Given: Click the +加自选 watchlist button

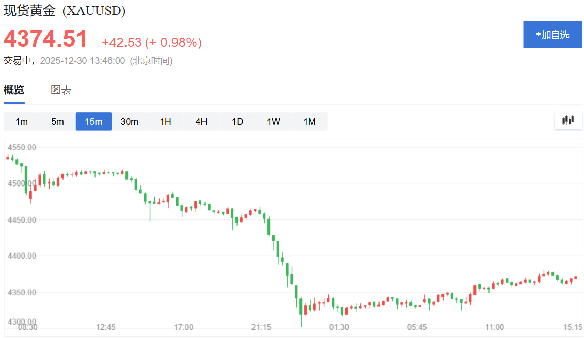Looking at the screenshot, I should [553, 35].
